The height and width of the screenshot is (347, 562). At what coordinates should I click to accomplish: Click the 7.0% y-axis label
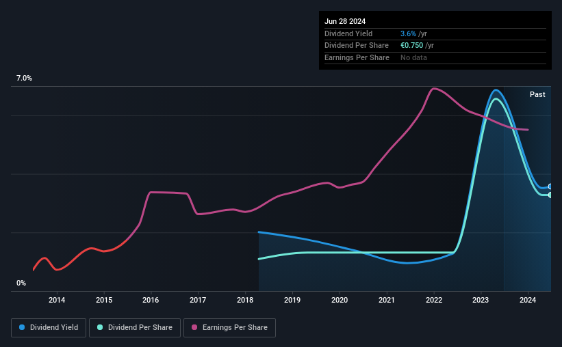click(x=24, y=78)
